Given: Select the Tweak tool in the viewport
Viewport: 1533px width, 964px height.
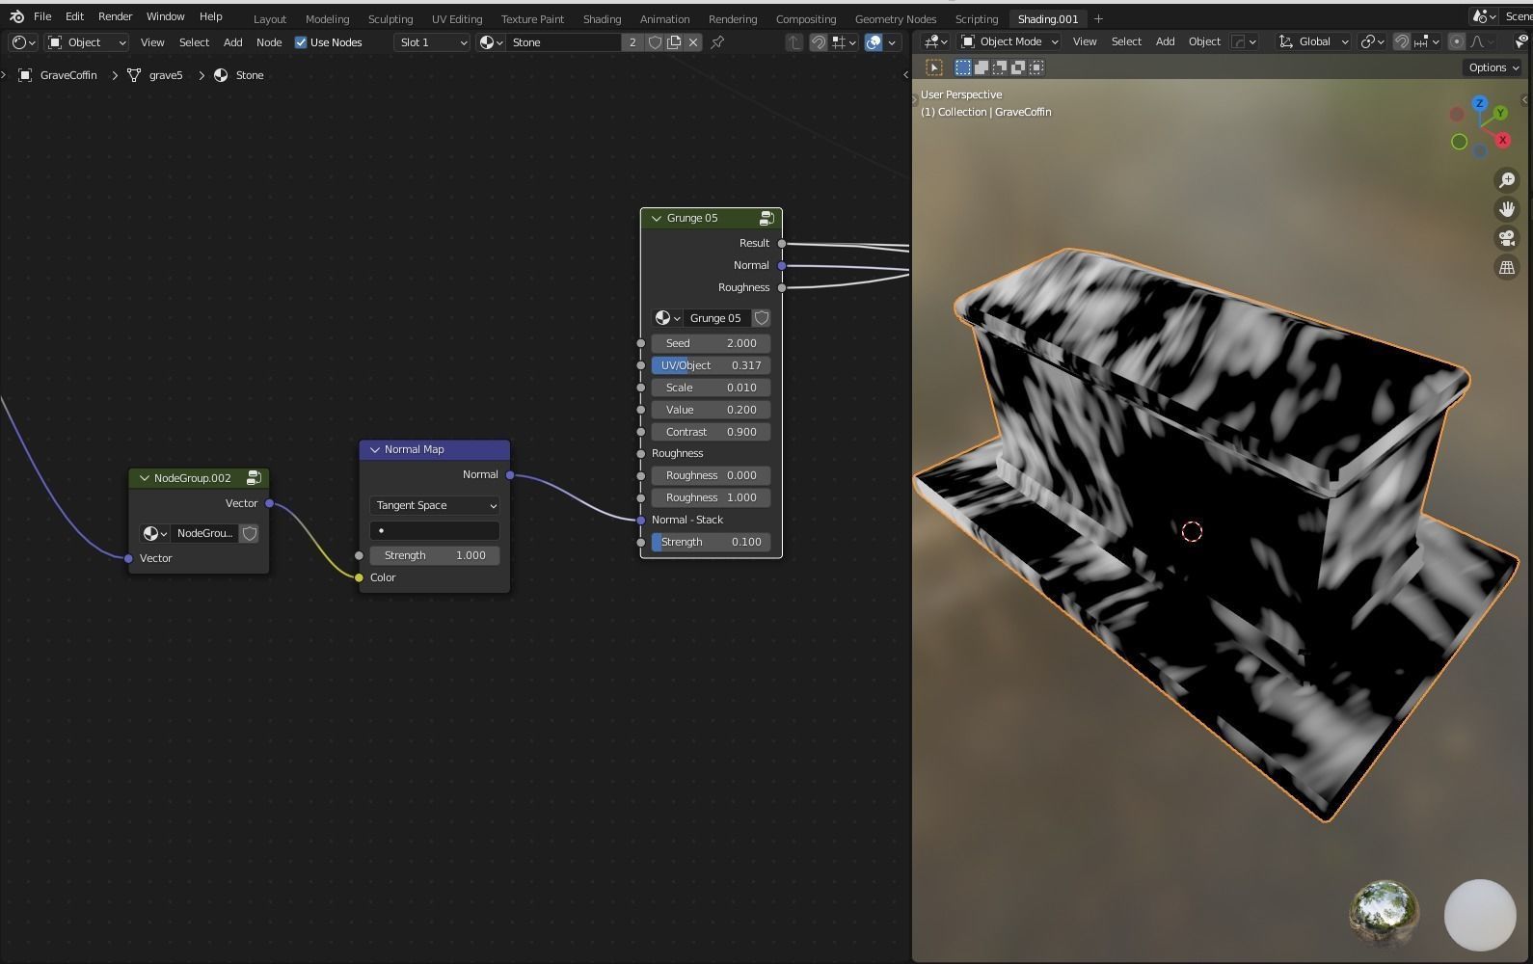Looking at the screenshot, I should [x=934, y=67].
